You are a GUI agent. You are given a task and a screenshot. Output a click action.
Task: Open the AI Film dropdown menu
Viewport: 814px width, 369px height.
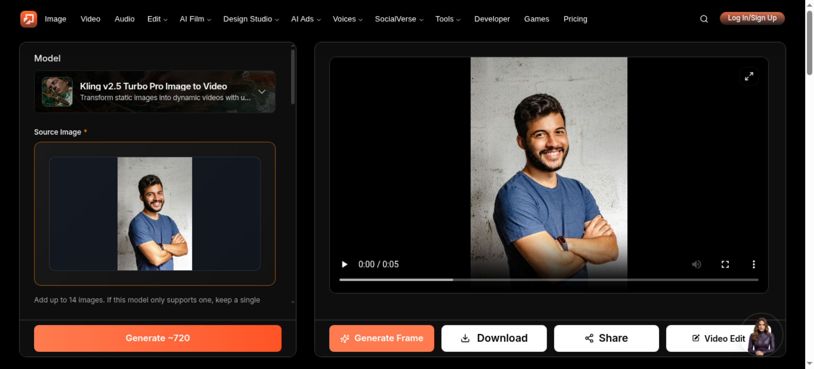click(195, 19)
